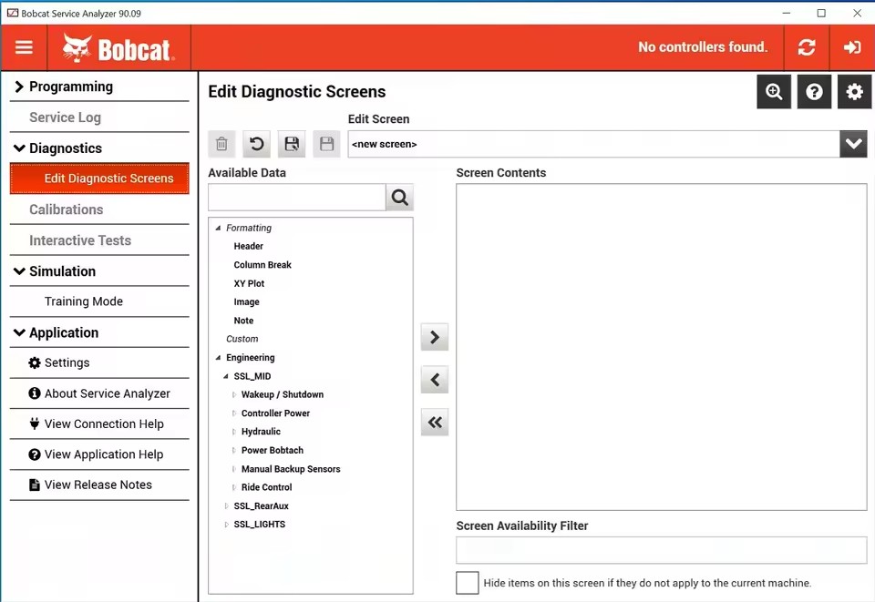Expand the Hydraulic tree node
This screenshot has height=602, width=875.
pos(234,432)
